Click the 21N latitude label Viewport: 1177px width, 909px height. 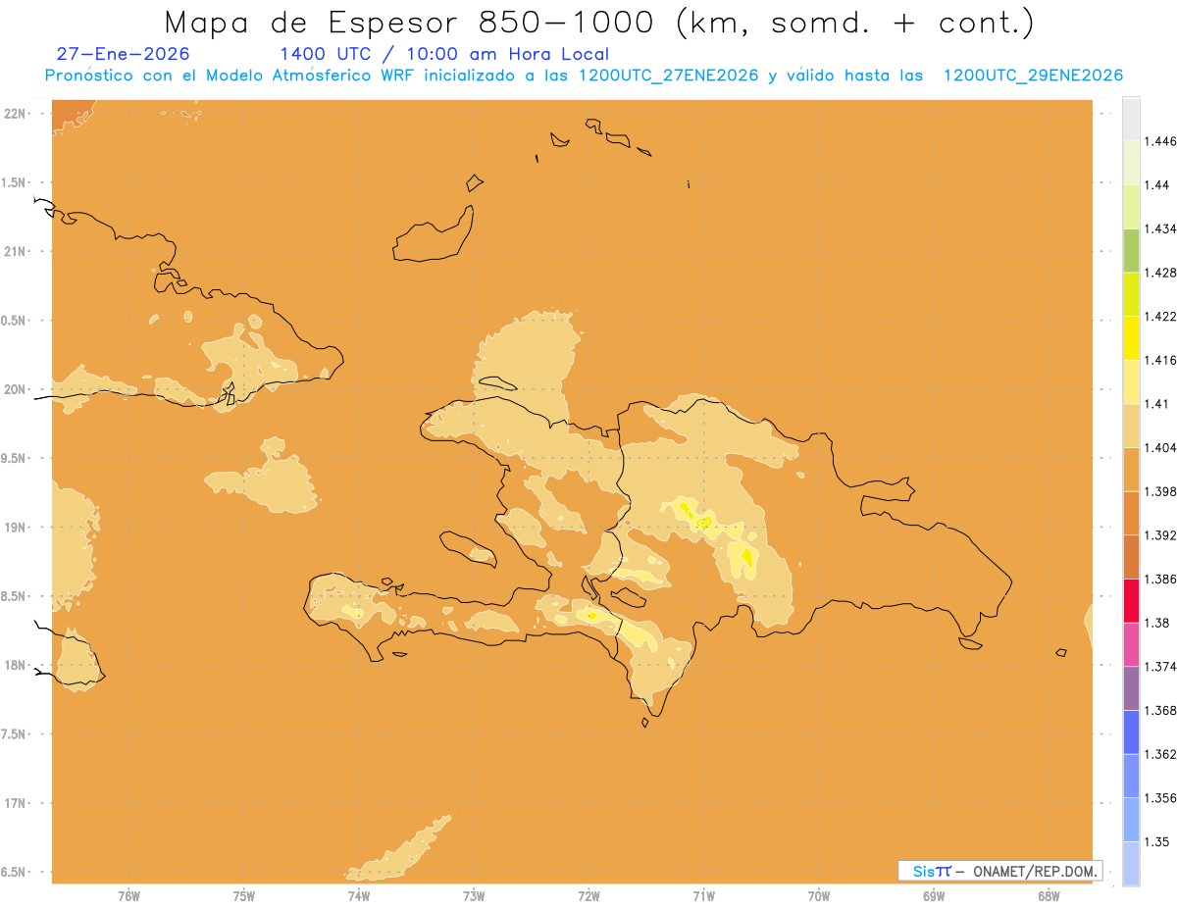coord(17,251)
